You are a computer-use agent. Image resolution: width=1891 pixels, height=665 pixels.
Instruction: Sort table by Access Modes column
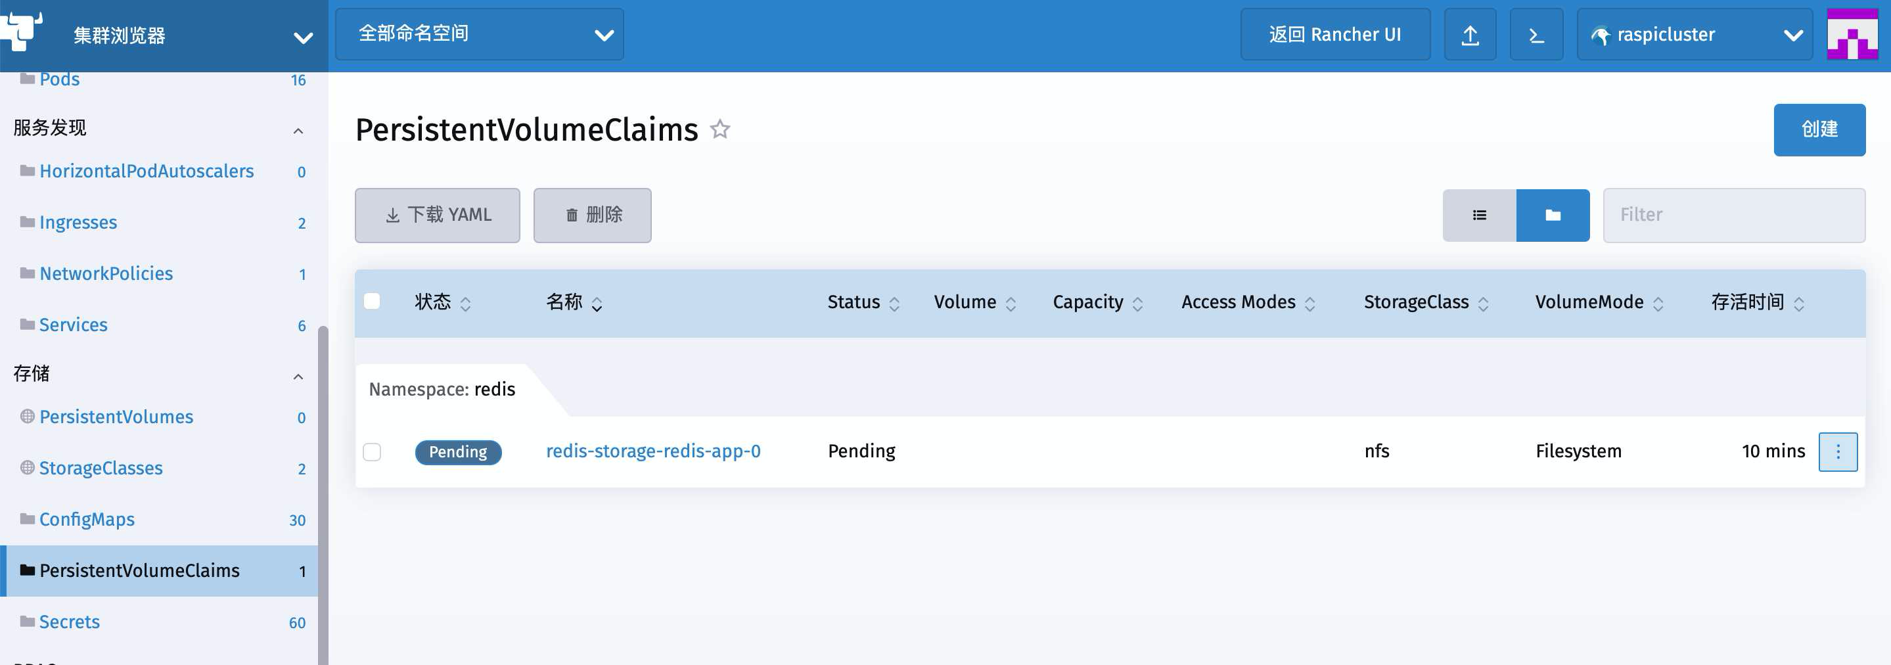click(1248, 302)
